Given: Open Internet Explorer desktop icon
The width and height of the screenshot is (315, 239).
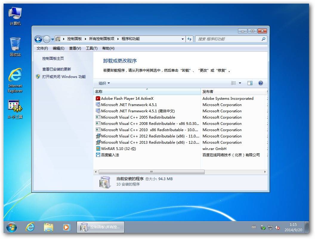Looking at the screenshot, I should click(x=15, y=80).
